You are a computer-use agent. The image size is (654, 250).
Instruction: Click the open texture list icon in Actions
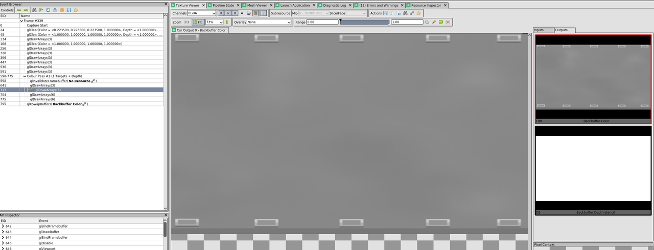click(399, 13)
